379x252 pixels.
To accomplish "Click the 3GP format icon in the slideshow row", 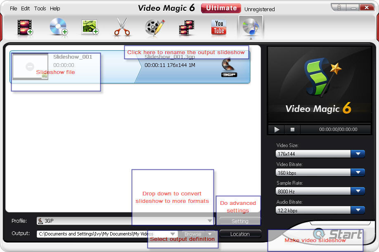I will click(229, 68).
